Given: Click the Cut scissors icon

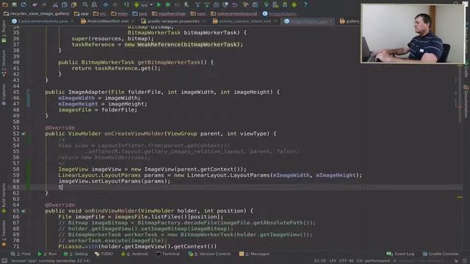Looking at the screenshot, I should [x=55, y=4].
